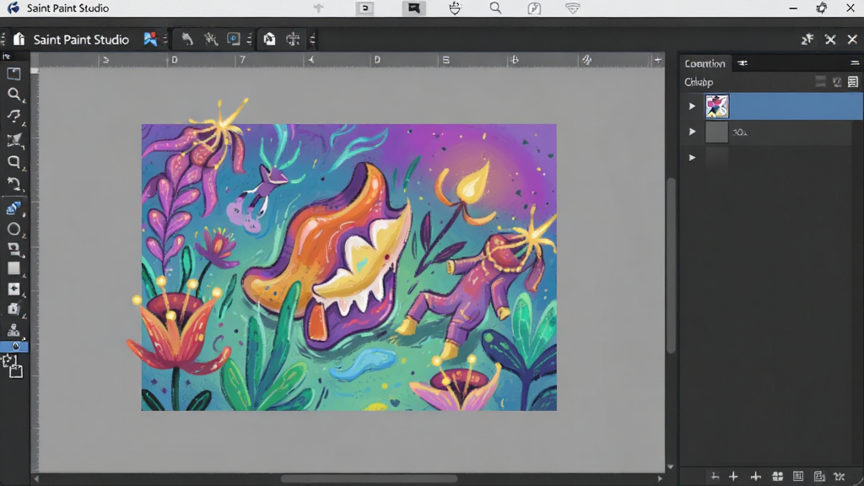Image resolution: width=864 pixels, height=486 pixels.
Task: Expand the layer row labeled 30
Action: point(692,132)
